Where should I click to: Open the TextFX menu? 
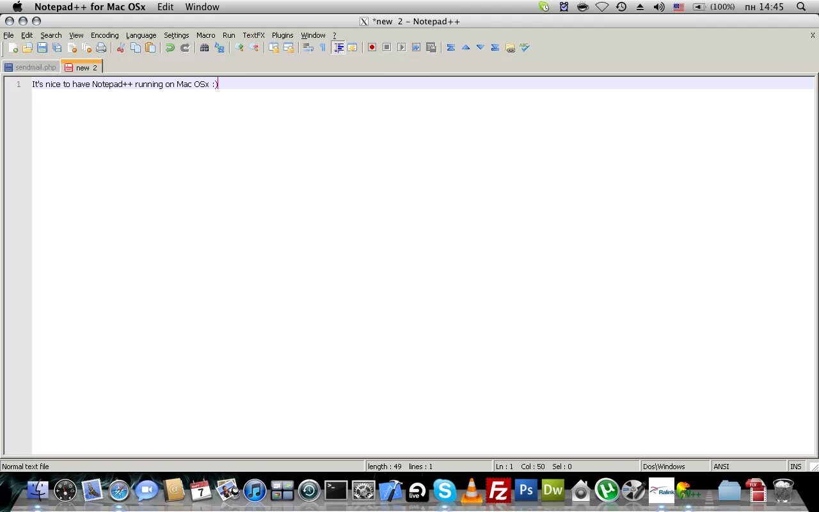[253, 35]
